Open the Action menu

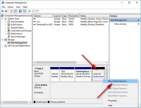tap(10, 7)
